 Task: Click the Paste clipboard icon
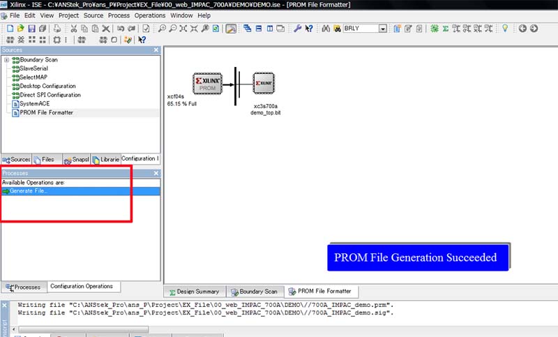[95, 29]
